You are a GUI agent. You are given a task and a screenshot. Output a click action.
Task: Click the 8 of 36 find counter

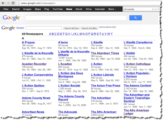tap(156, 9)
